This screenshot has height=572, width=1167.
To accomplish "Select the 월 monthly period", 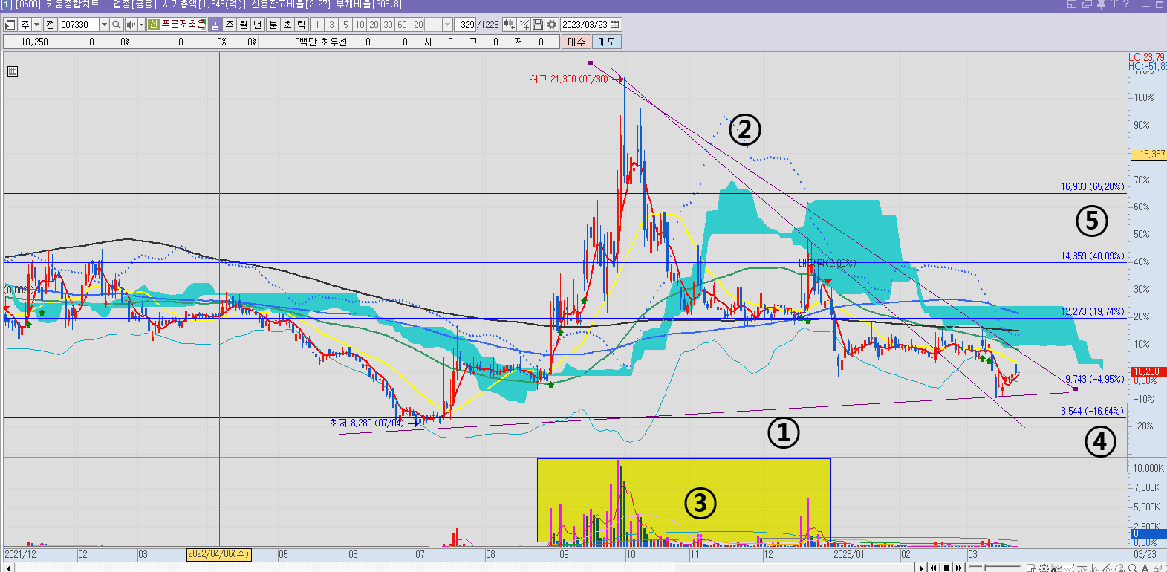I will coord(244,25).
